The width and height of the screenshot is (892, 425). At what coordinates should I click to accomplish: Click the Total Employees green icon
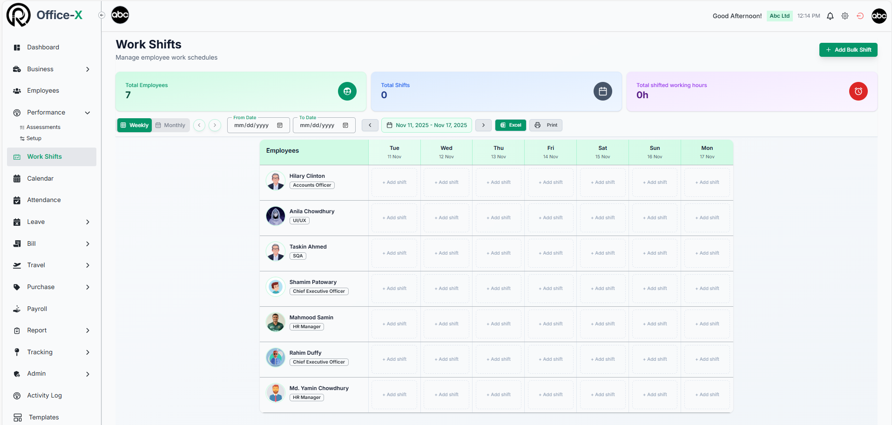[347, 91]
